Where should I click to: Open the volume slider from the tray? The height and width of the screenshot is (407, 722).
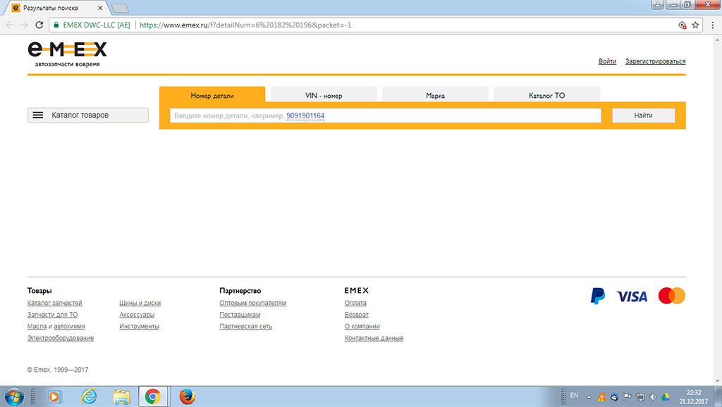pyautogui.click(x=653, y=396)
